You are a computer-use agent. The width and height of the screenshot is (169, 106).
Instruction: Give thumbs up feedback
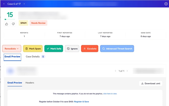[7, 24]
